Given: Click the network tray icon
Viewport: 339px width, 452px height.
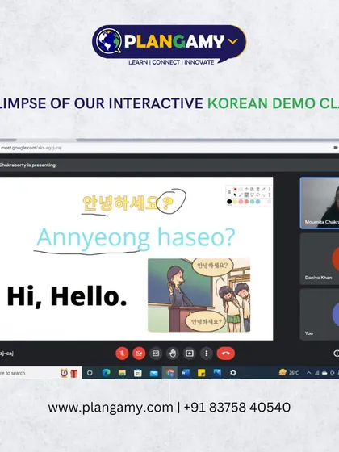Looking at the screenshot, I should pos(316,373).
